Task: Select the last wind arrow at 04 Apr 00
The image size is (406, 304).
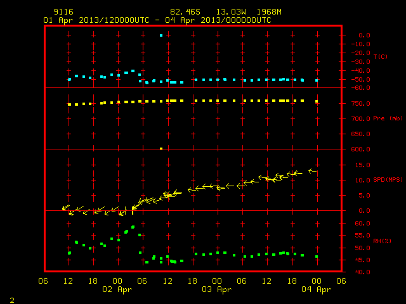Action: click(313, 171)
